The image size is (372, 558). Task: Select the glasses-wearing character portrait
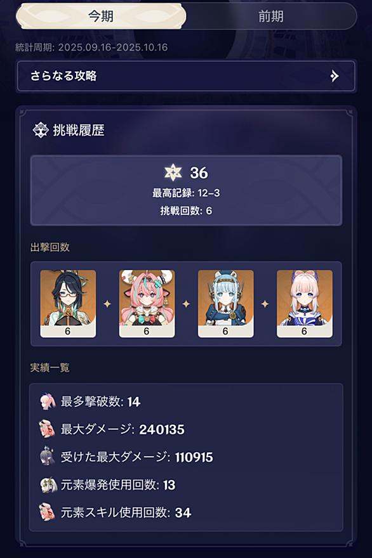(68, 304)
